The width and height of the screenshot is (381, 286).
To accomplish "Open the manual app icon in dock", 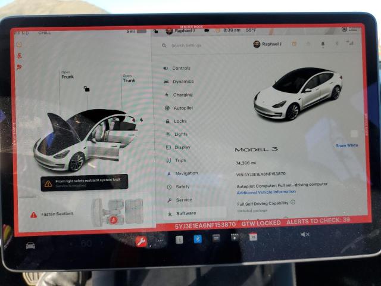I will (179, 240).
